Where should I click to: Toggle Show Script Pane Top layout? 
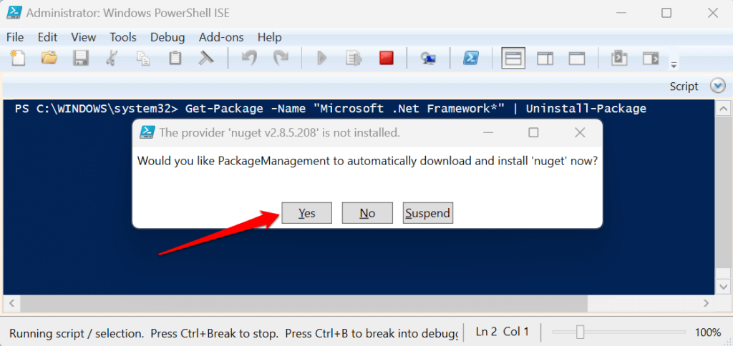[513, 59]
